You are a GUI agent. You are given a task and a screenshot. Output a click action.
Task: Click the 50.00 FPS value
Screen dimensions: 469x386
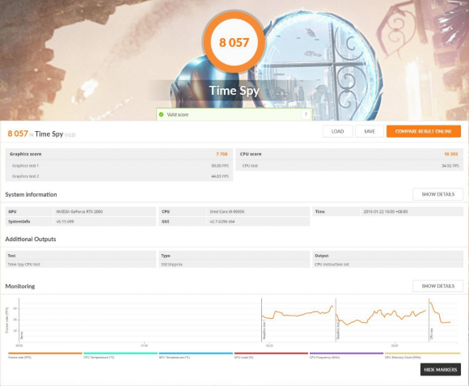coord(220,165)
